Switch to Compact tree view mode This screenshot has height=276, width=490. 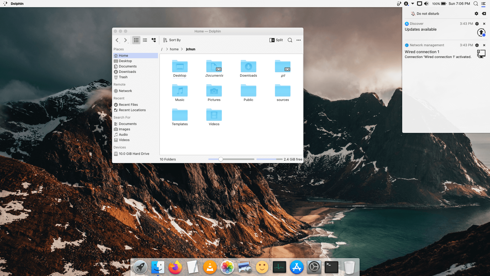pos(154,40)
